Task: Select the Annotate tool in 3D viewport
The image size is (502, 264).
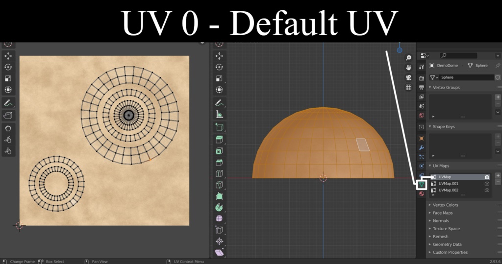Action: click(219, 103)
